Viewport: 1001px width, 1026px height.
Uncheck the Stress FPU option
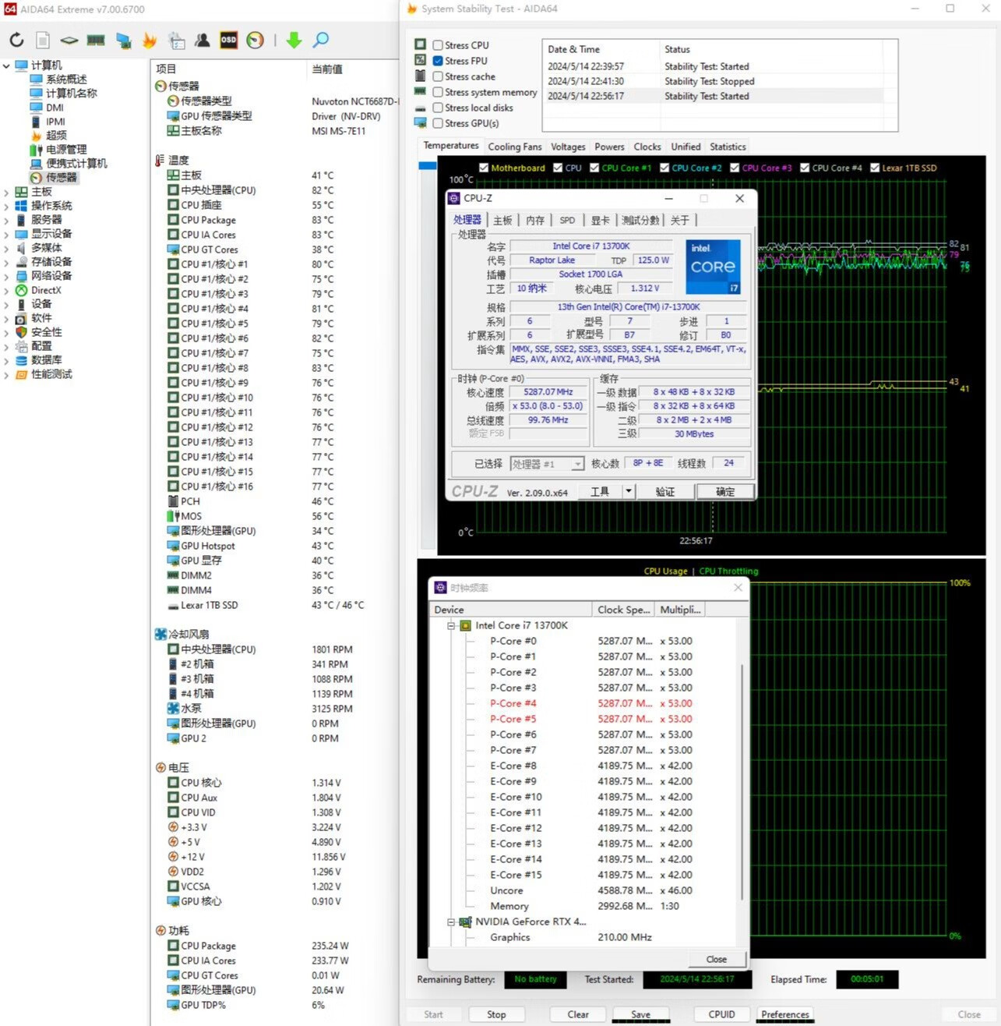pos(439,61)
